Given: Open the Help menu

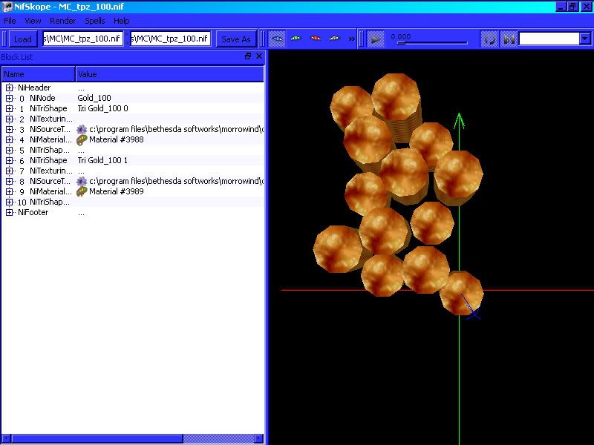Looking at the screenshot, I should click(121, 21).
